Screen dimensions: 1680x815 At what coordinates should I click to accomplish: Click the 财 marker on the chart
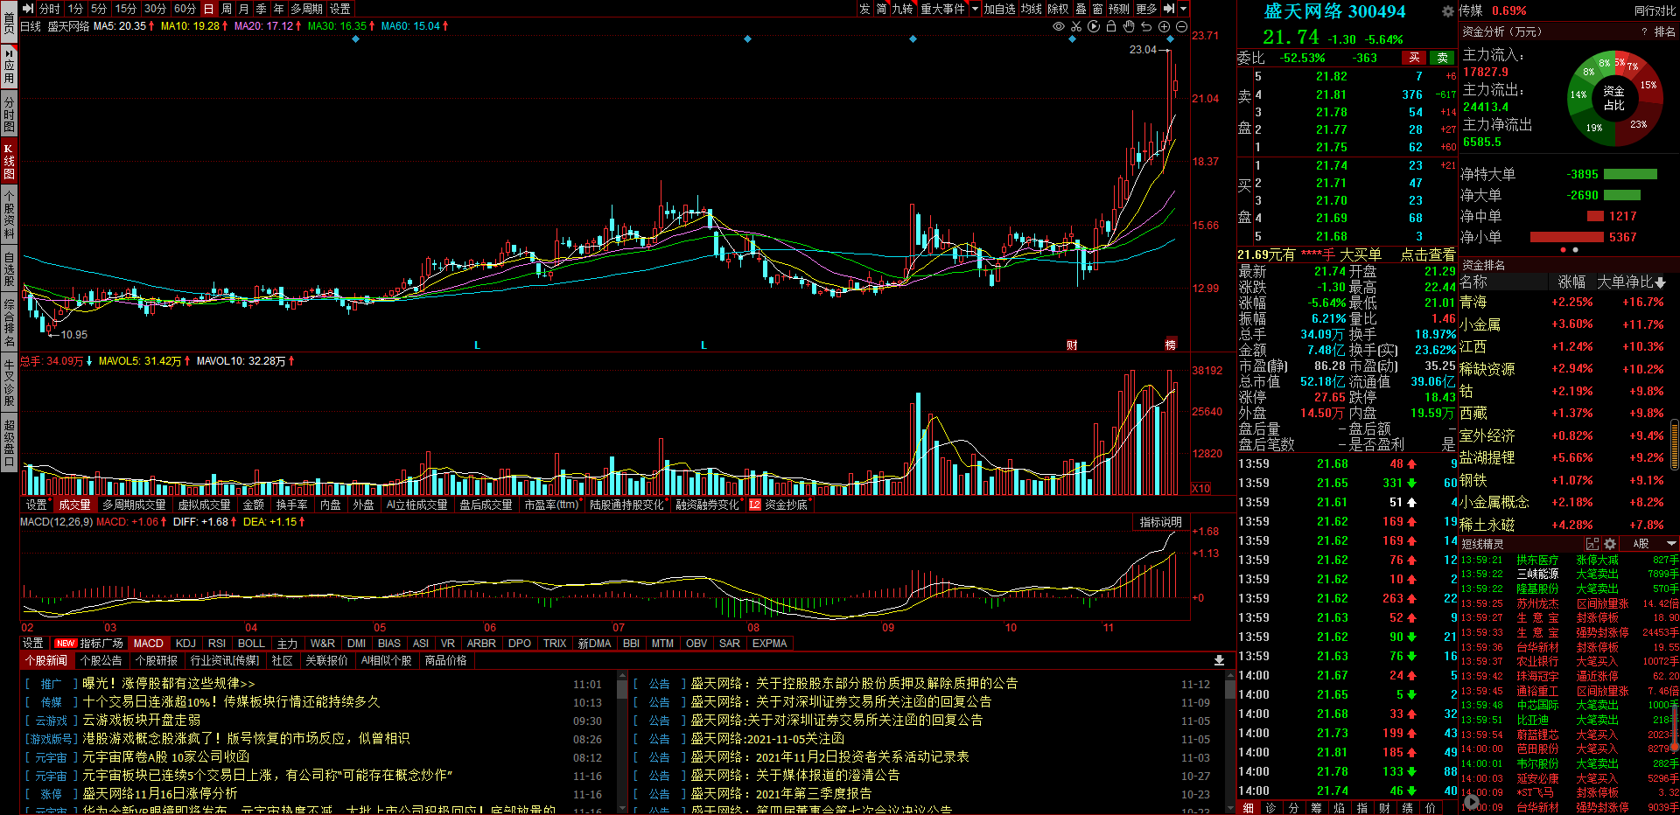click(x=1072, y=345)
